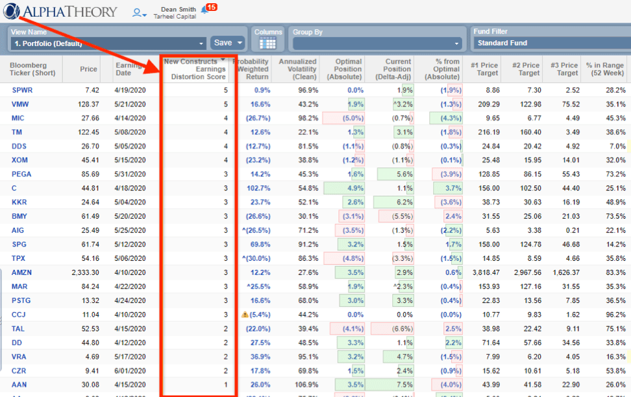Image resolution: width=631 pixels, height=397 pixels.
Task: Expand the Save button dropdown arrow
Action: (x=240, y=43)
